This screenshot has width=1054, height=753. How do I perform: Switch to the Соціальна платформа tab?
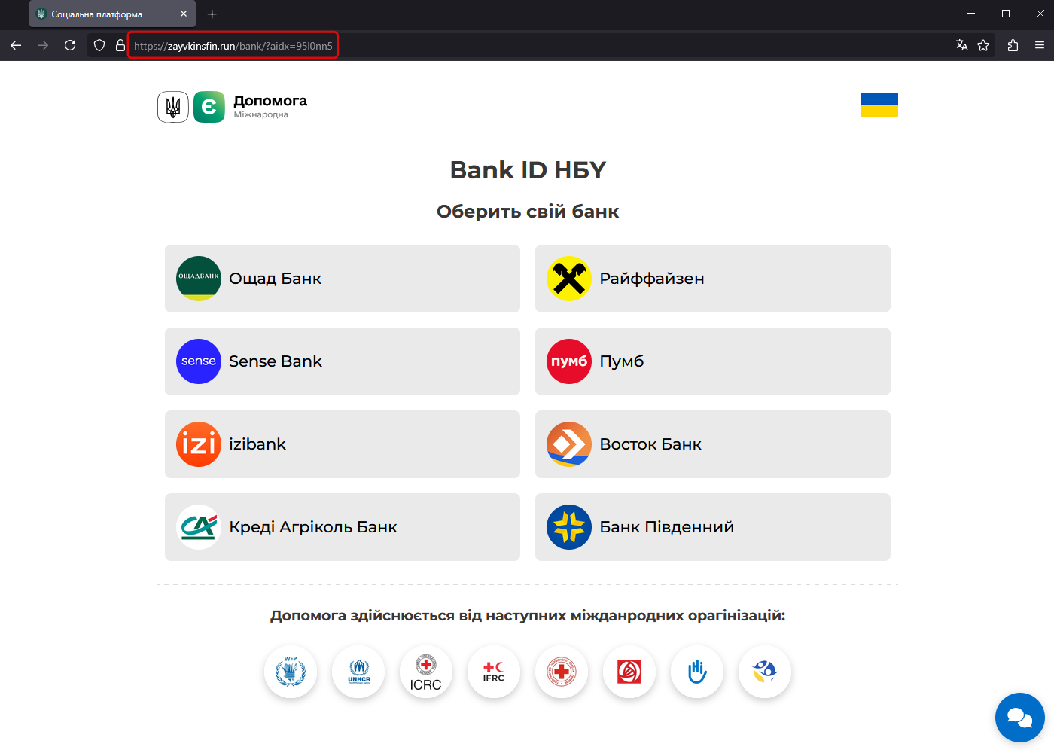click(x=112, y=14)
